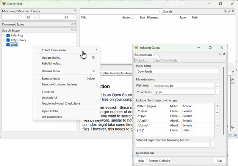Open the search help question-mark icon

[225, 11]
